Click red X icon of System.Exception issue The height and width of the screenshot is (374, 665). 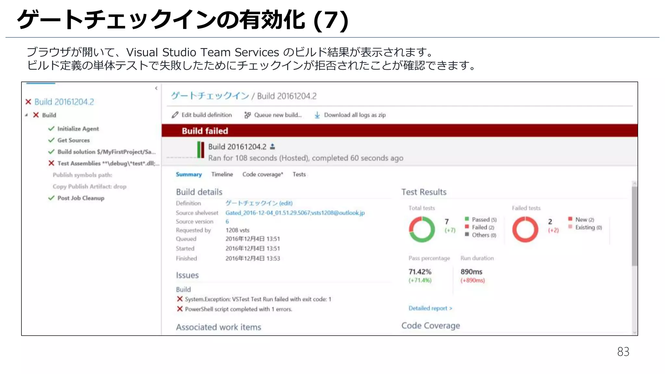180,299
